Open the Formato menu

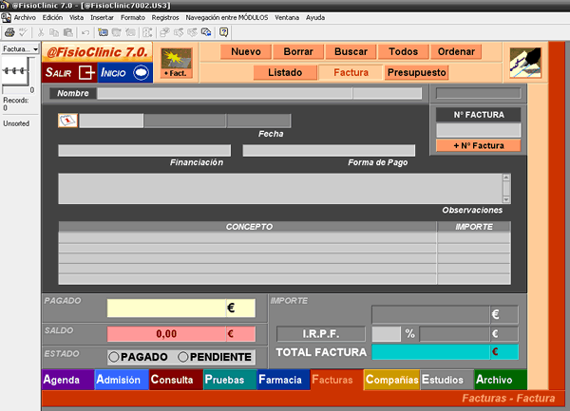133,17
